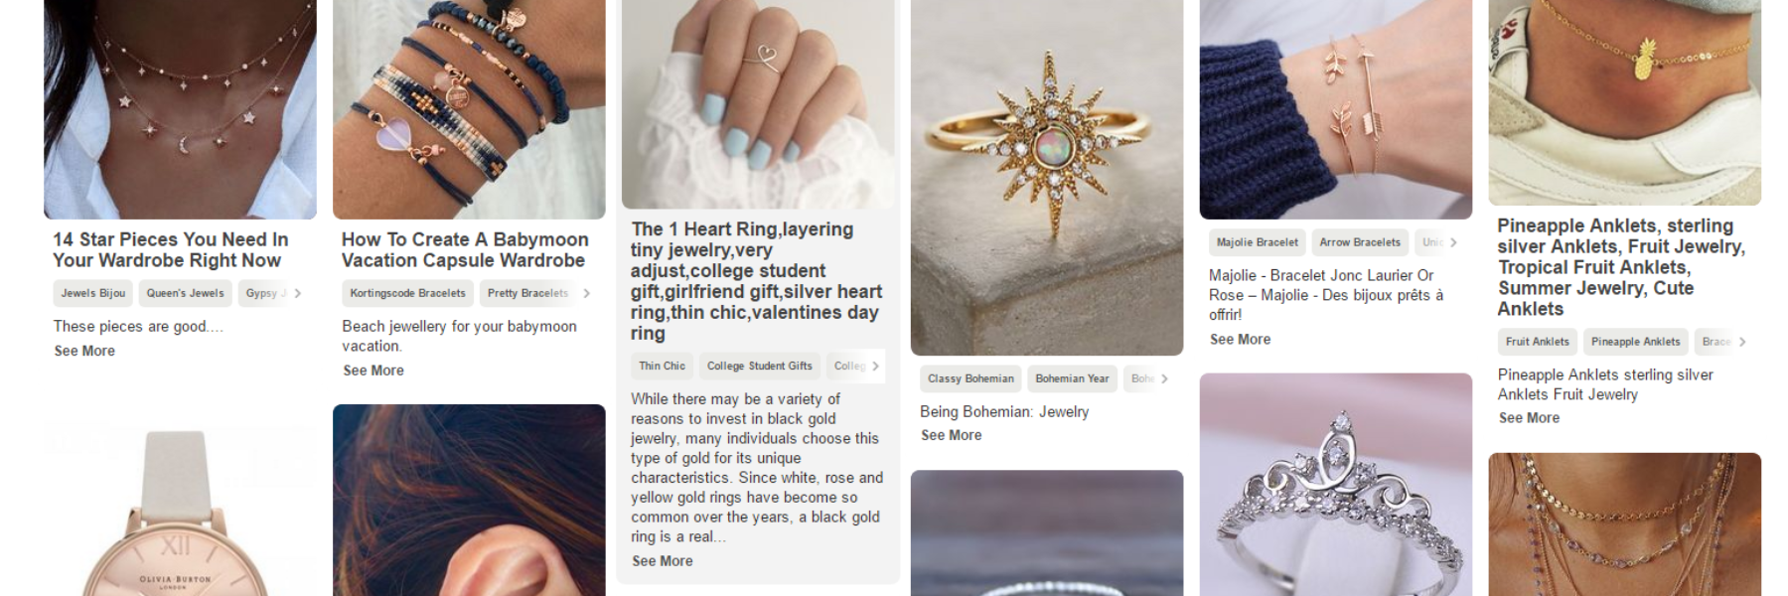This screenshot has height=596, width=1788.
Task: Expand tags next to College Student Gifts
Action: (x=875, y=366)
